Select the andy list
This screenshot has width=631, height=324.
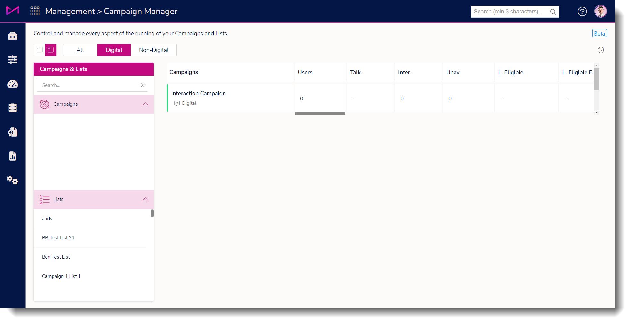coord(90,219)
